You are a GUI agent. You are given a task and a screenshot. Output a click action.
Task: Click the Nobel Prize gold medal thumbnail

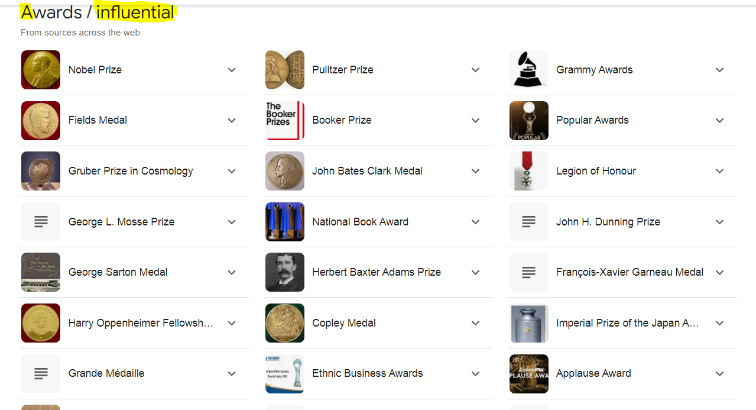41,70
